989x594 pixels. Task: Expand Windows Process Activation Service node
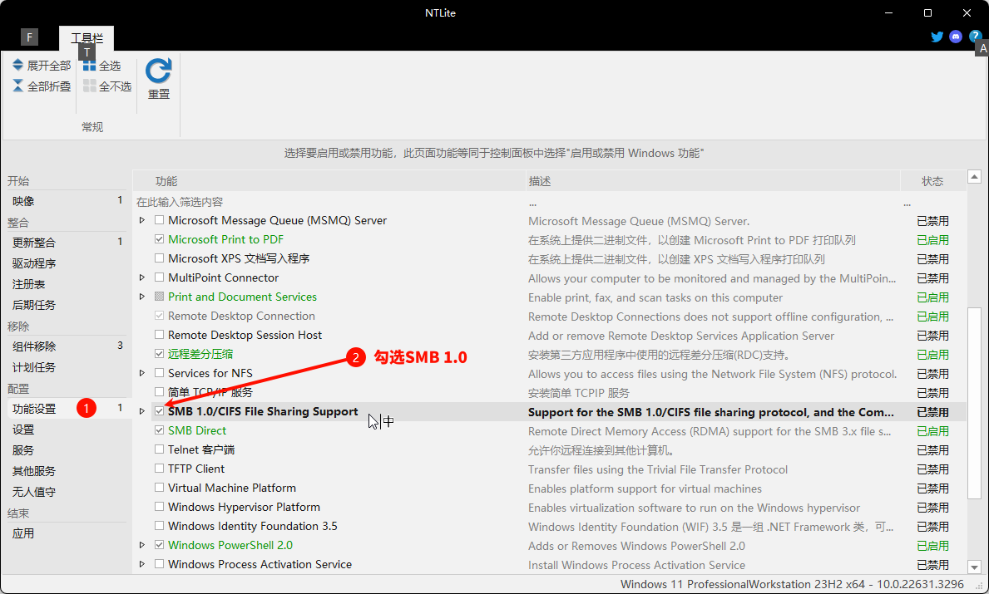coord(142,564)
